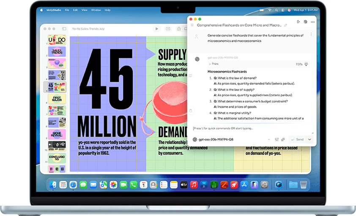
Task: Edit chat title with the pencil icon
Action: pos(286,25)
